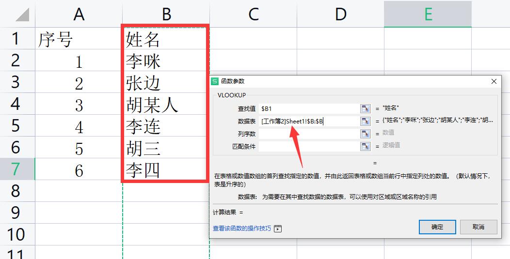This screenshot has height=259, width=510.
Task: Select column E header
Action: click(428, 15)
